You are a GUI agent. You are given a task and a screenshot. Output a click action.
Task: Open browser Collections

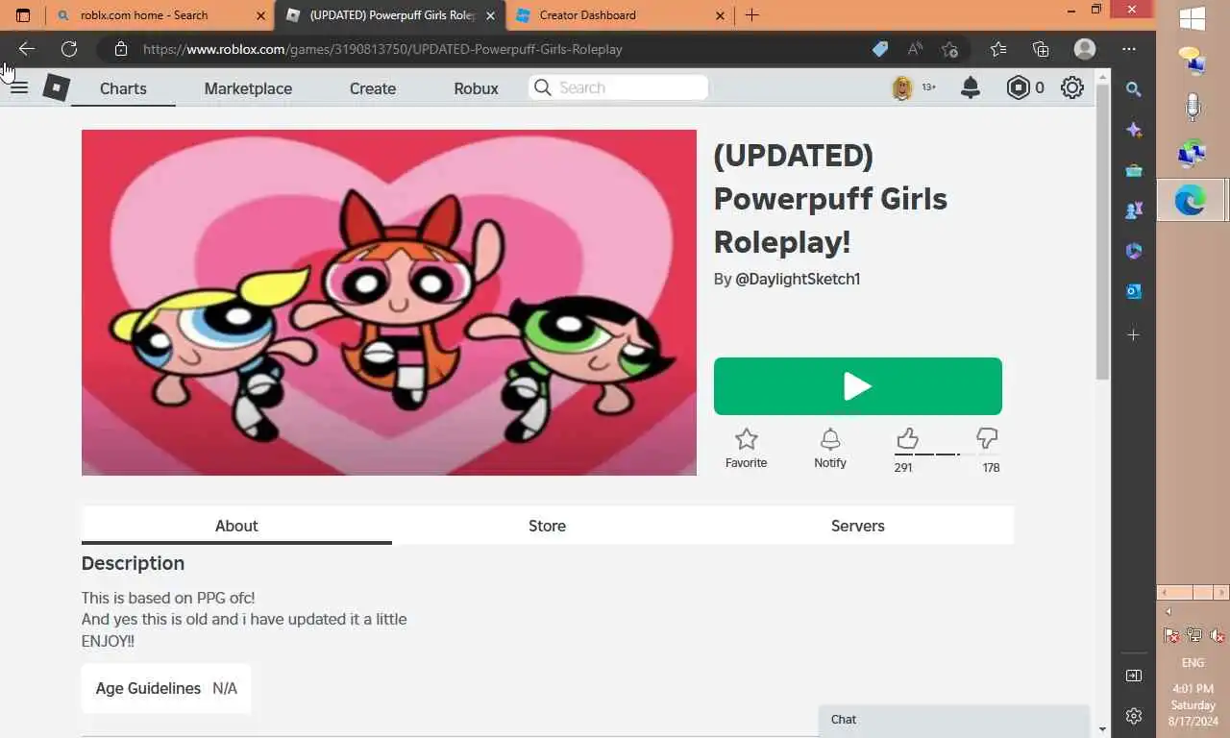tap(1041, 49)
